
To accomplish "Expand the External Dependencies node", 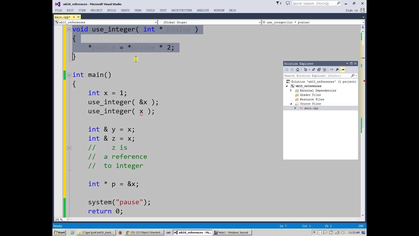I will pos(291,90).
